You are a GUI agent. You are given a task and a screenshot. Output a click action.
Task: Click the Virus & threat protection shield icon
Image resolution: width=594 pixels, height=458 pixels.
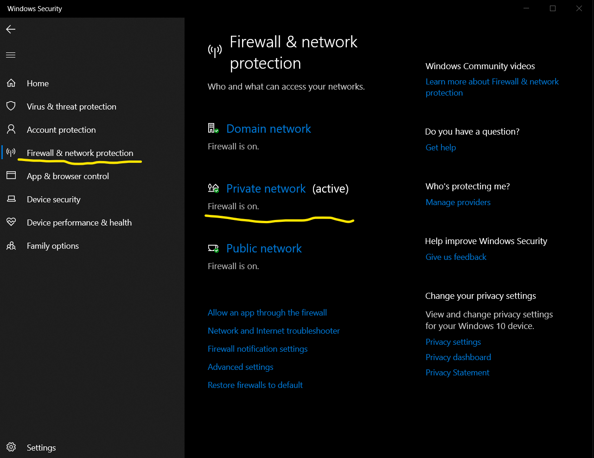coord(11,106)
